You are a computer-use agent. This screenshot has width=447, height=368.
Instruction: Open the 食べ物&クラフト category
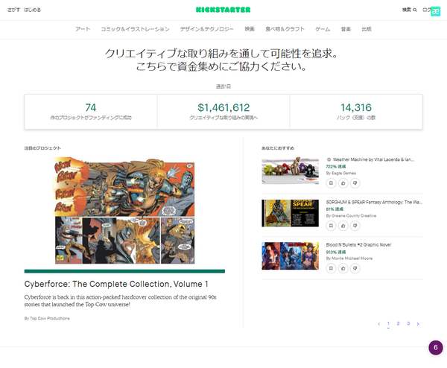pyautogui.click(x=285, y=29)
